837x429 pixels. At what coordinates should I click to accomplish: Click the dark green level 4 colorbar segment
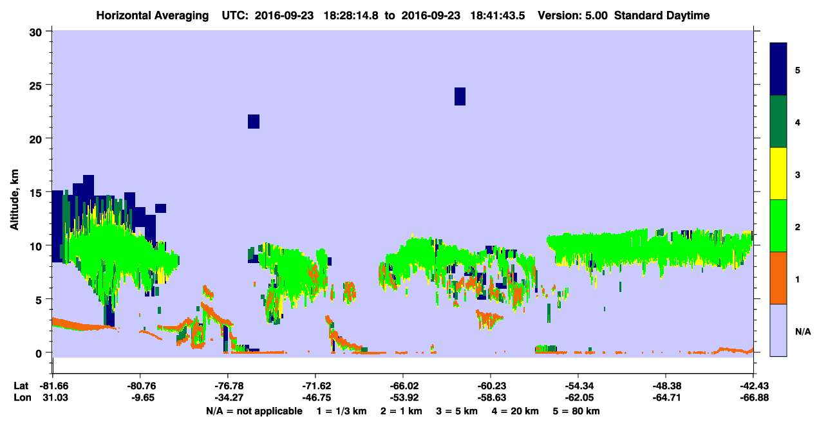[778, 122]
